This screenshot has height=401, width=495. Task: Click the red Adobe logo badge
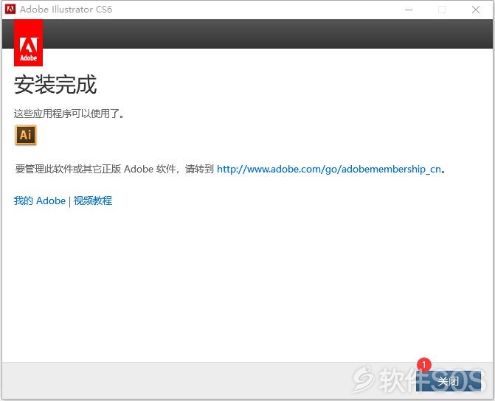pos(29,43)
